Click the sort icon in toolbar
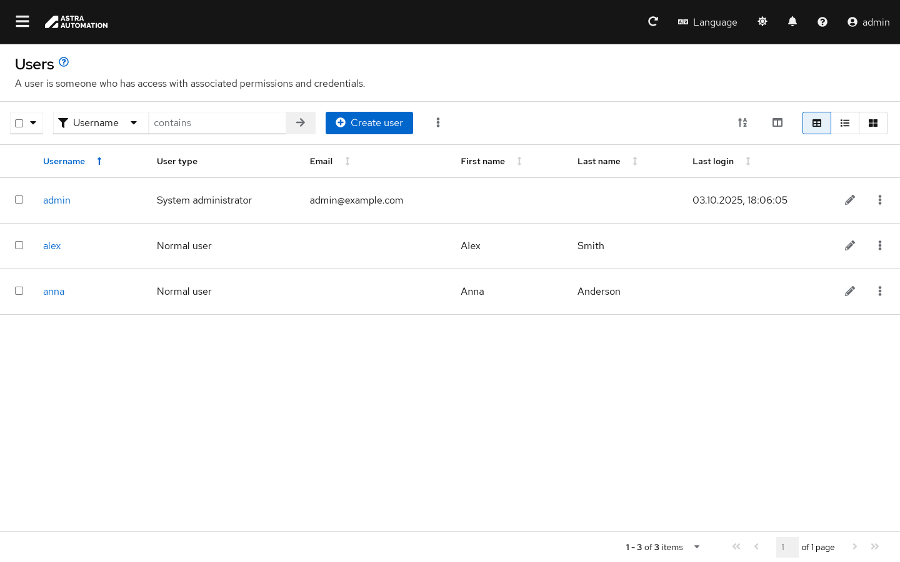900x562 pixels. [742, 123]
